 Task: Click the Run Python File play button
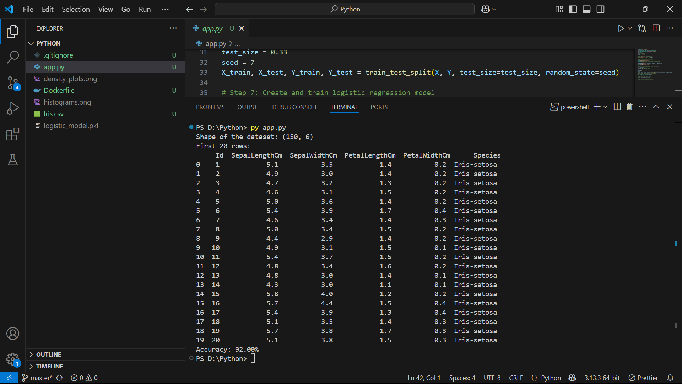[x=621, y=28]
